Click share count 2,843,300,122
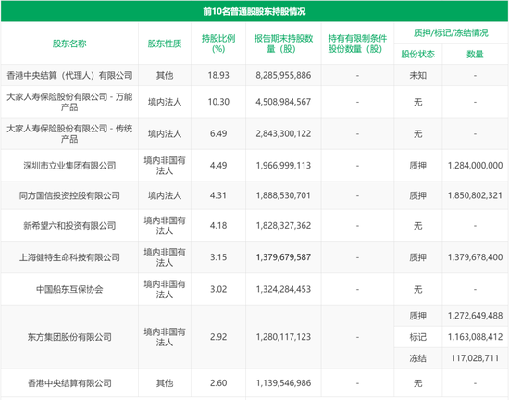The height and width of the screenshot is (400, 509). pyautogui.click(x=283, y=133)
